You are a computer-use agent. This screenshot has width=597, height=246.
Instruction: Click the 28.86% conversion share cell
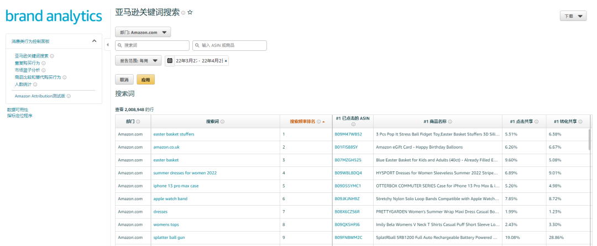[568, 238]
